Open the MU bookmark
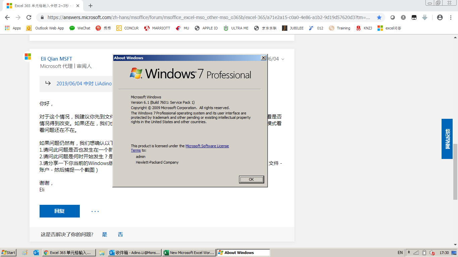Image resolution: width=458 pixels, height=257 pixels. pyautogui.click(x=182, y=28)
